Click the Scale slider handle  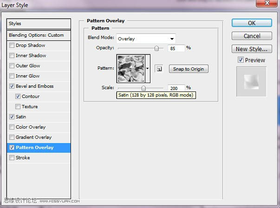coord(143,88)
